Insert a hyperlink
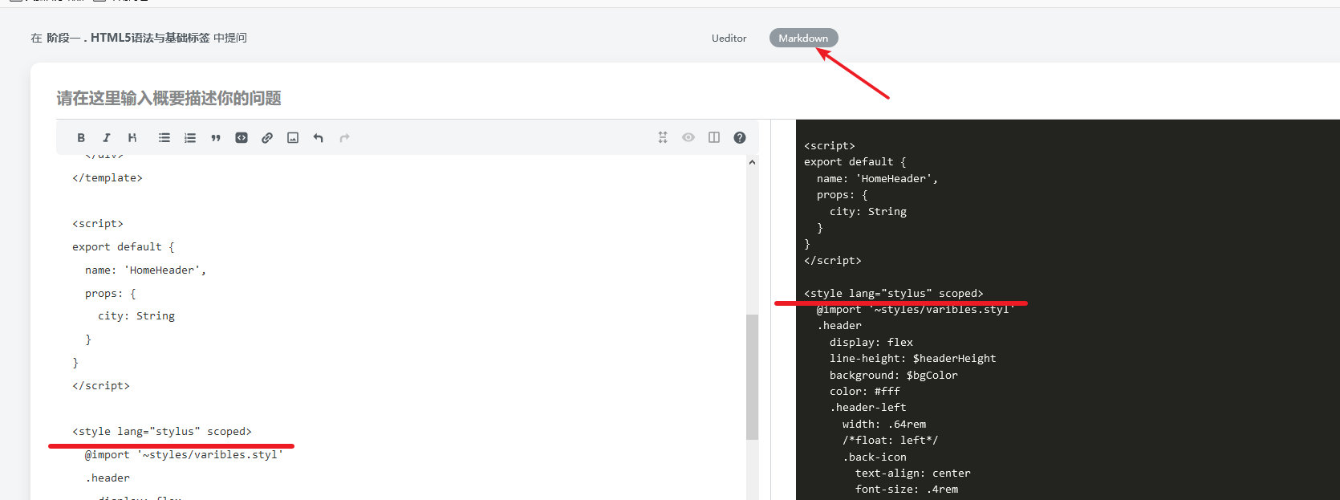 pyautogui.click(x=267, y=138)
